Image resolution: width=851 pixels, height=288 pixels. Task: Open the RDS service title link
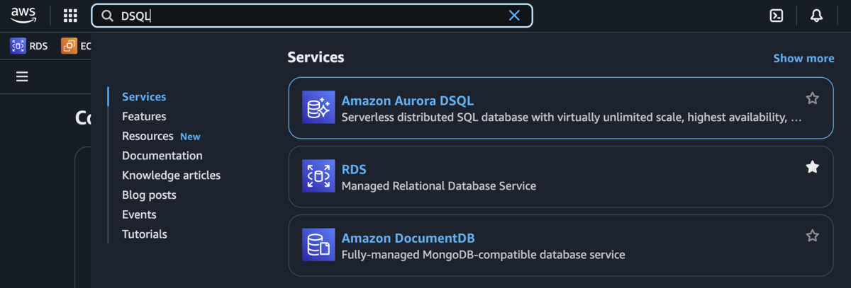tap(354, 169)
